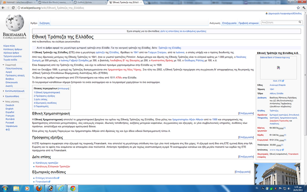Switch to the Συζήτηση tab

pos(44,23)
